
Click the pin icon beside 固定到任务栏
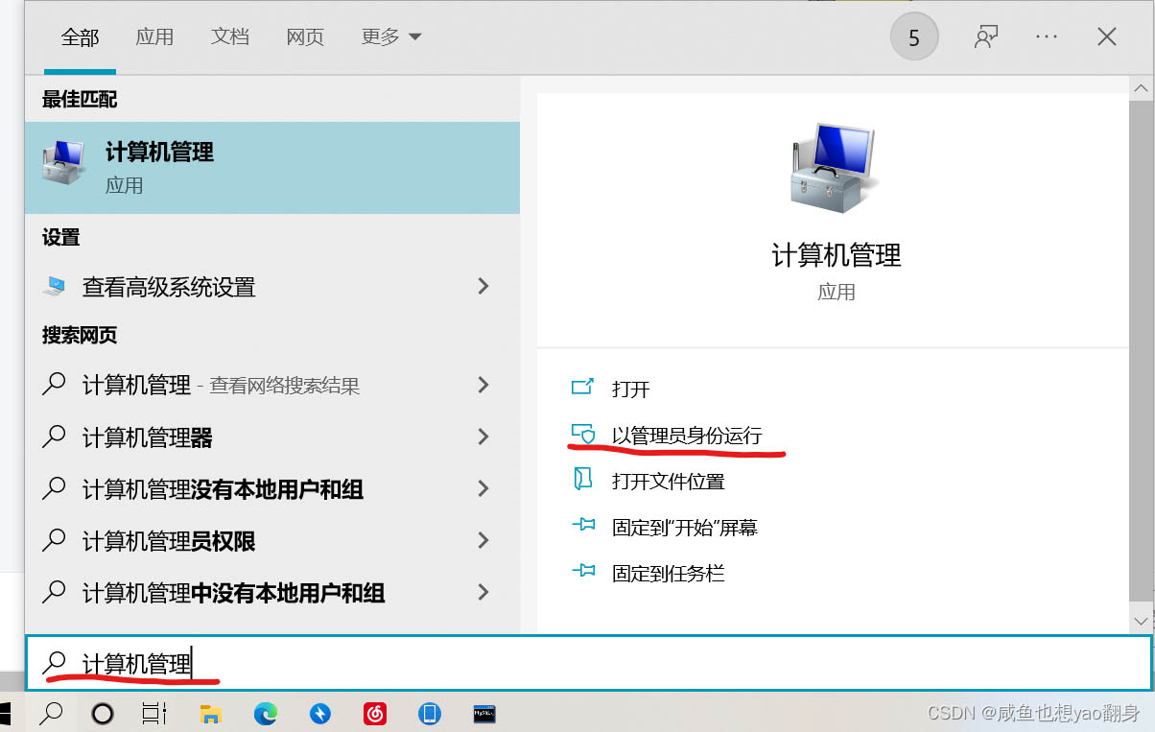point(583,572)
